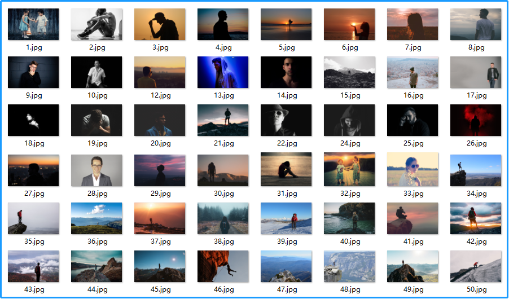Screen dimensions: 509x299
Task: Click the file name label 42.jpg
Action: 476,241
